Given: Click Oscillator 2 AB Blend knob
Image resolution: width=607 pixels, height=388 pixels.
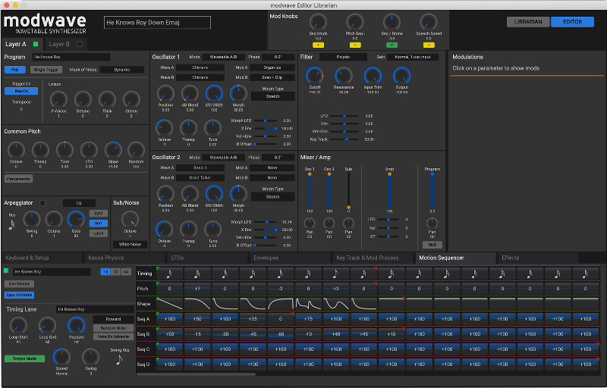Looking at the screenshot, I should [x=190, y=194].
